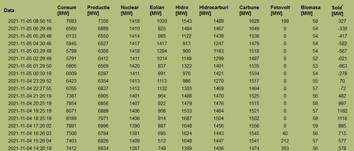The height and width of the screenshot is (151, 354).
Task: Select the Productie [MW] column header
Action: tap(99, 10)
